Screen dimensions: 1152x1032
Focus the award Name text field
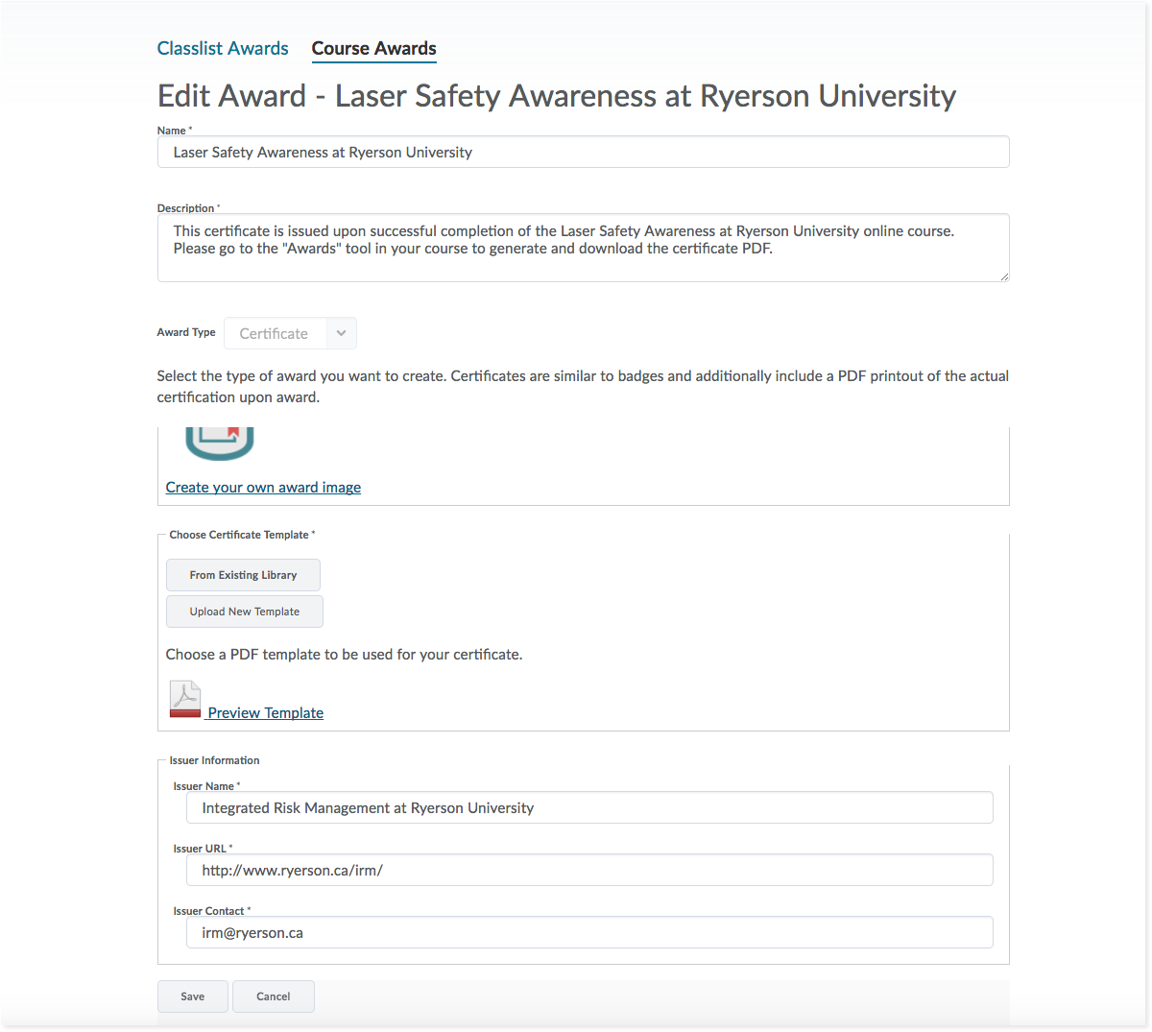pyautogui.click(x=583, y=153)
